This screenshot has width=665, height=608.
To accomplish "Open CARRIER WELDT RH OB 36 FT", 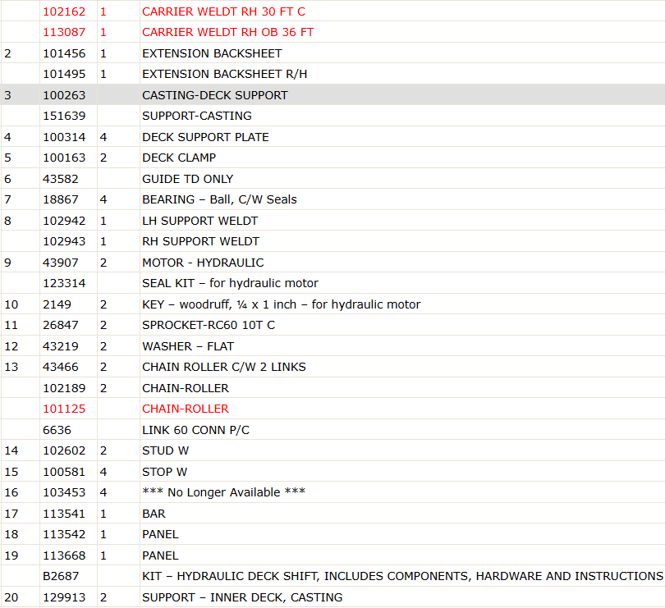I will [x=227, y=32].
